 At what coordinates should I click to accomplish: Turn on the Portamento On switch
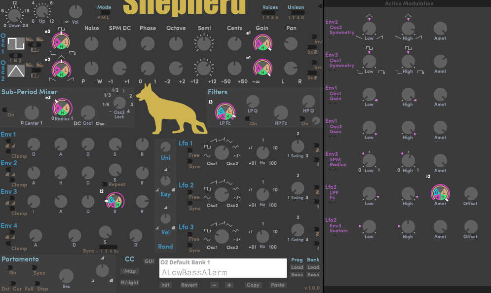[10, 268]
